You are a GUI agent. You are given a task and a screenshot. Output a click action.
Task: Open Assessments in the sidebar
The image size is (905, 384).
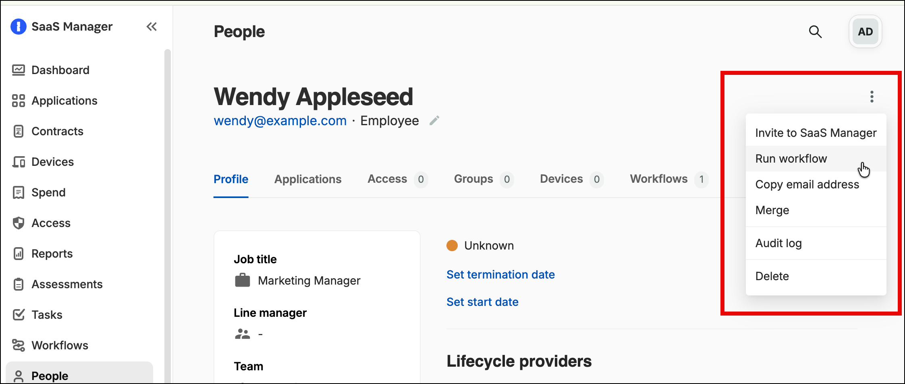click(x=57, y=284)
